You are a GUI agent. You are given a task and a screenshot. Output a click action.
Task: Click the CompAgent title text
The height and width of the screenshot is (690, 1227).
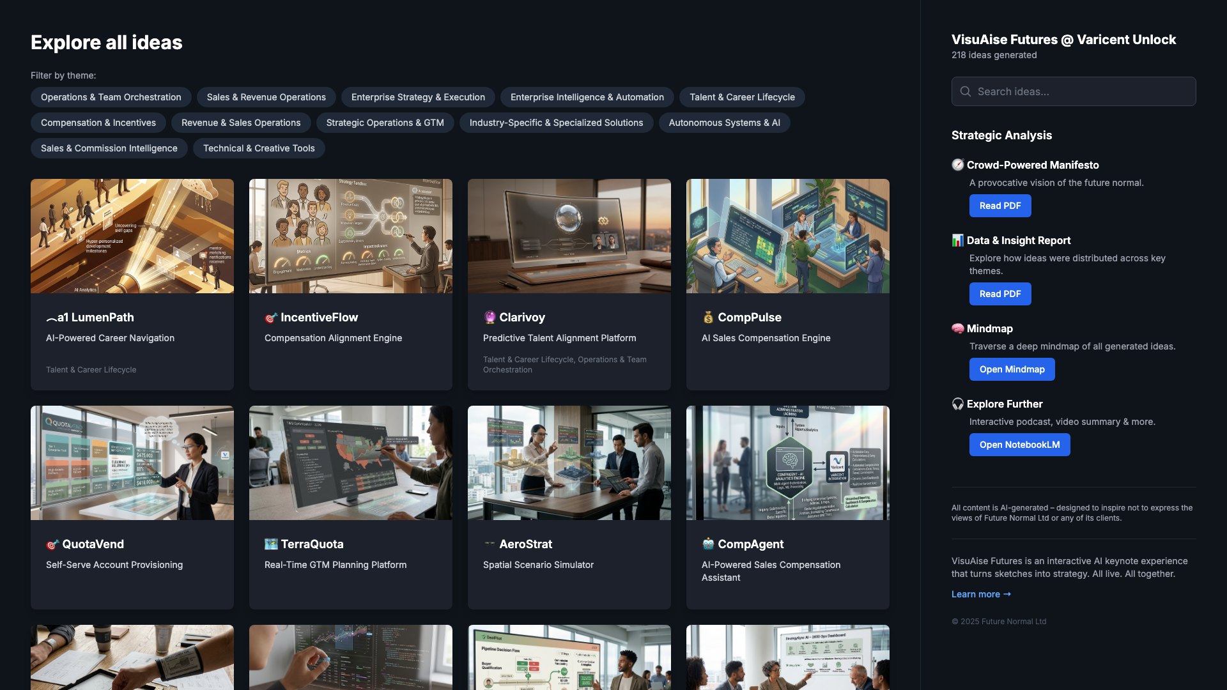750,544
